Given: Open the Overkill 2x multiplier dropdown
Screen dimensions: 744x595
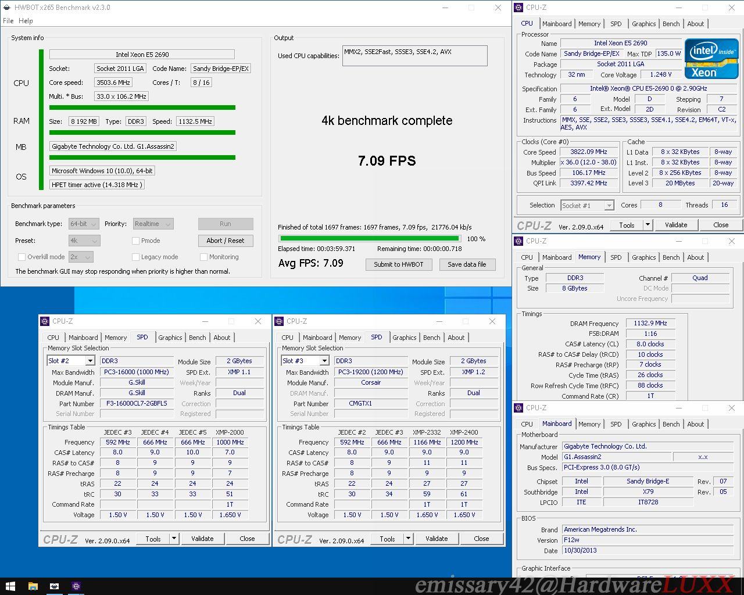Looking at the screenshot, I should (x=80, y=257).
